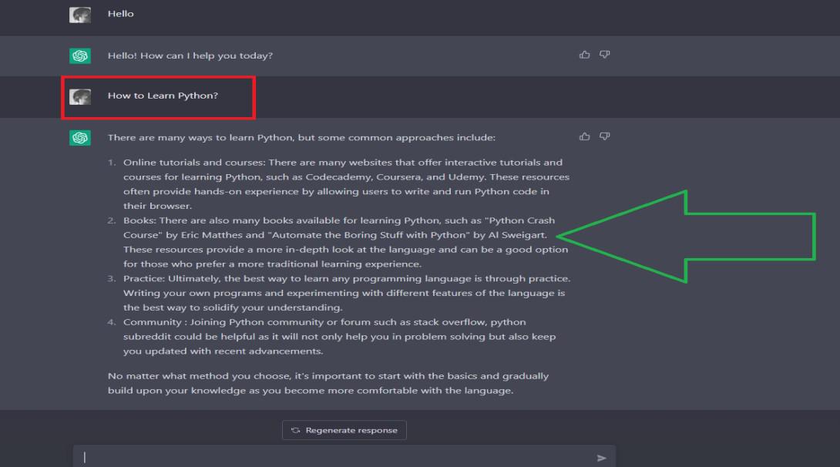
Task: Click the user avatar next to "Hello"
Action: pos(80,14)
